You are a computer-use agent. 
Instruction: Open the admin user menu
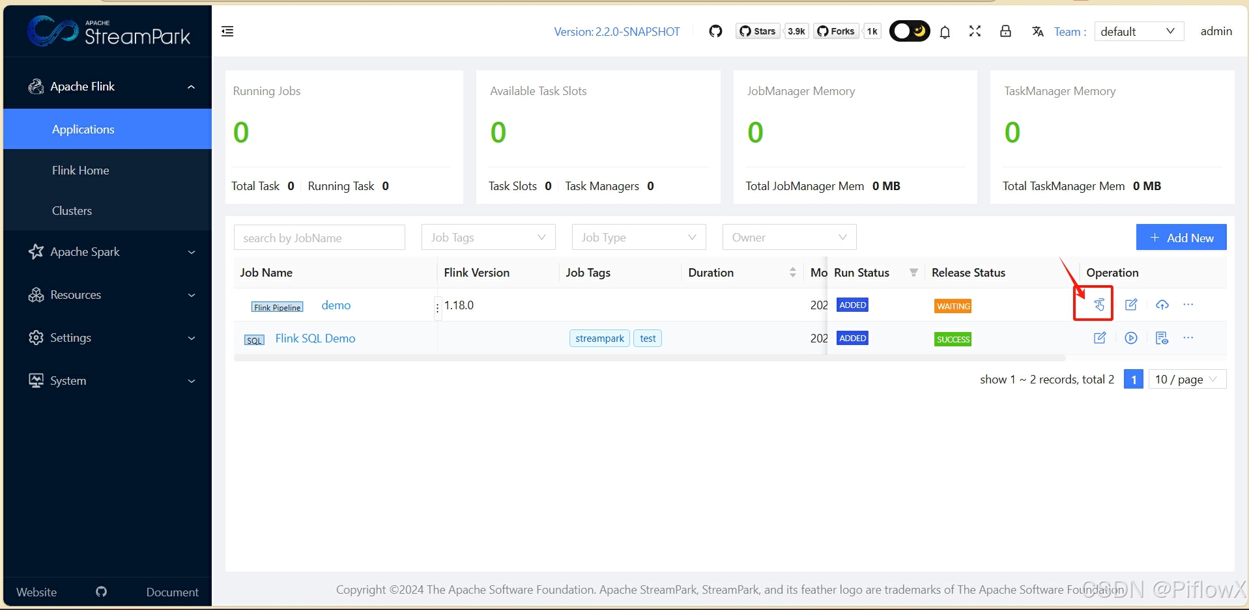coord(1216,31)
